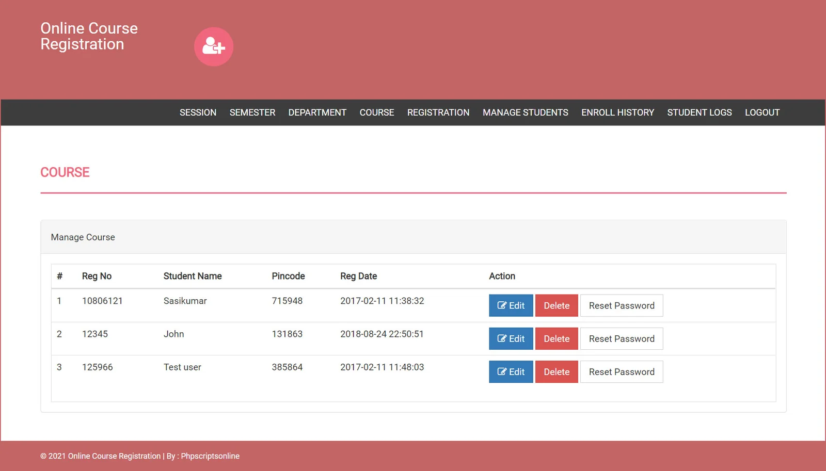Select COURSE in the navigation bar
This screenshot has width=826, height=471.
pyautogui.click(x=377, y=112)
